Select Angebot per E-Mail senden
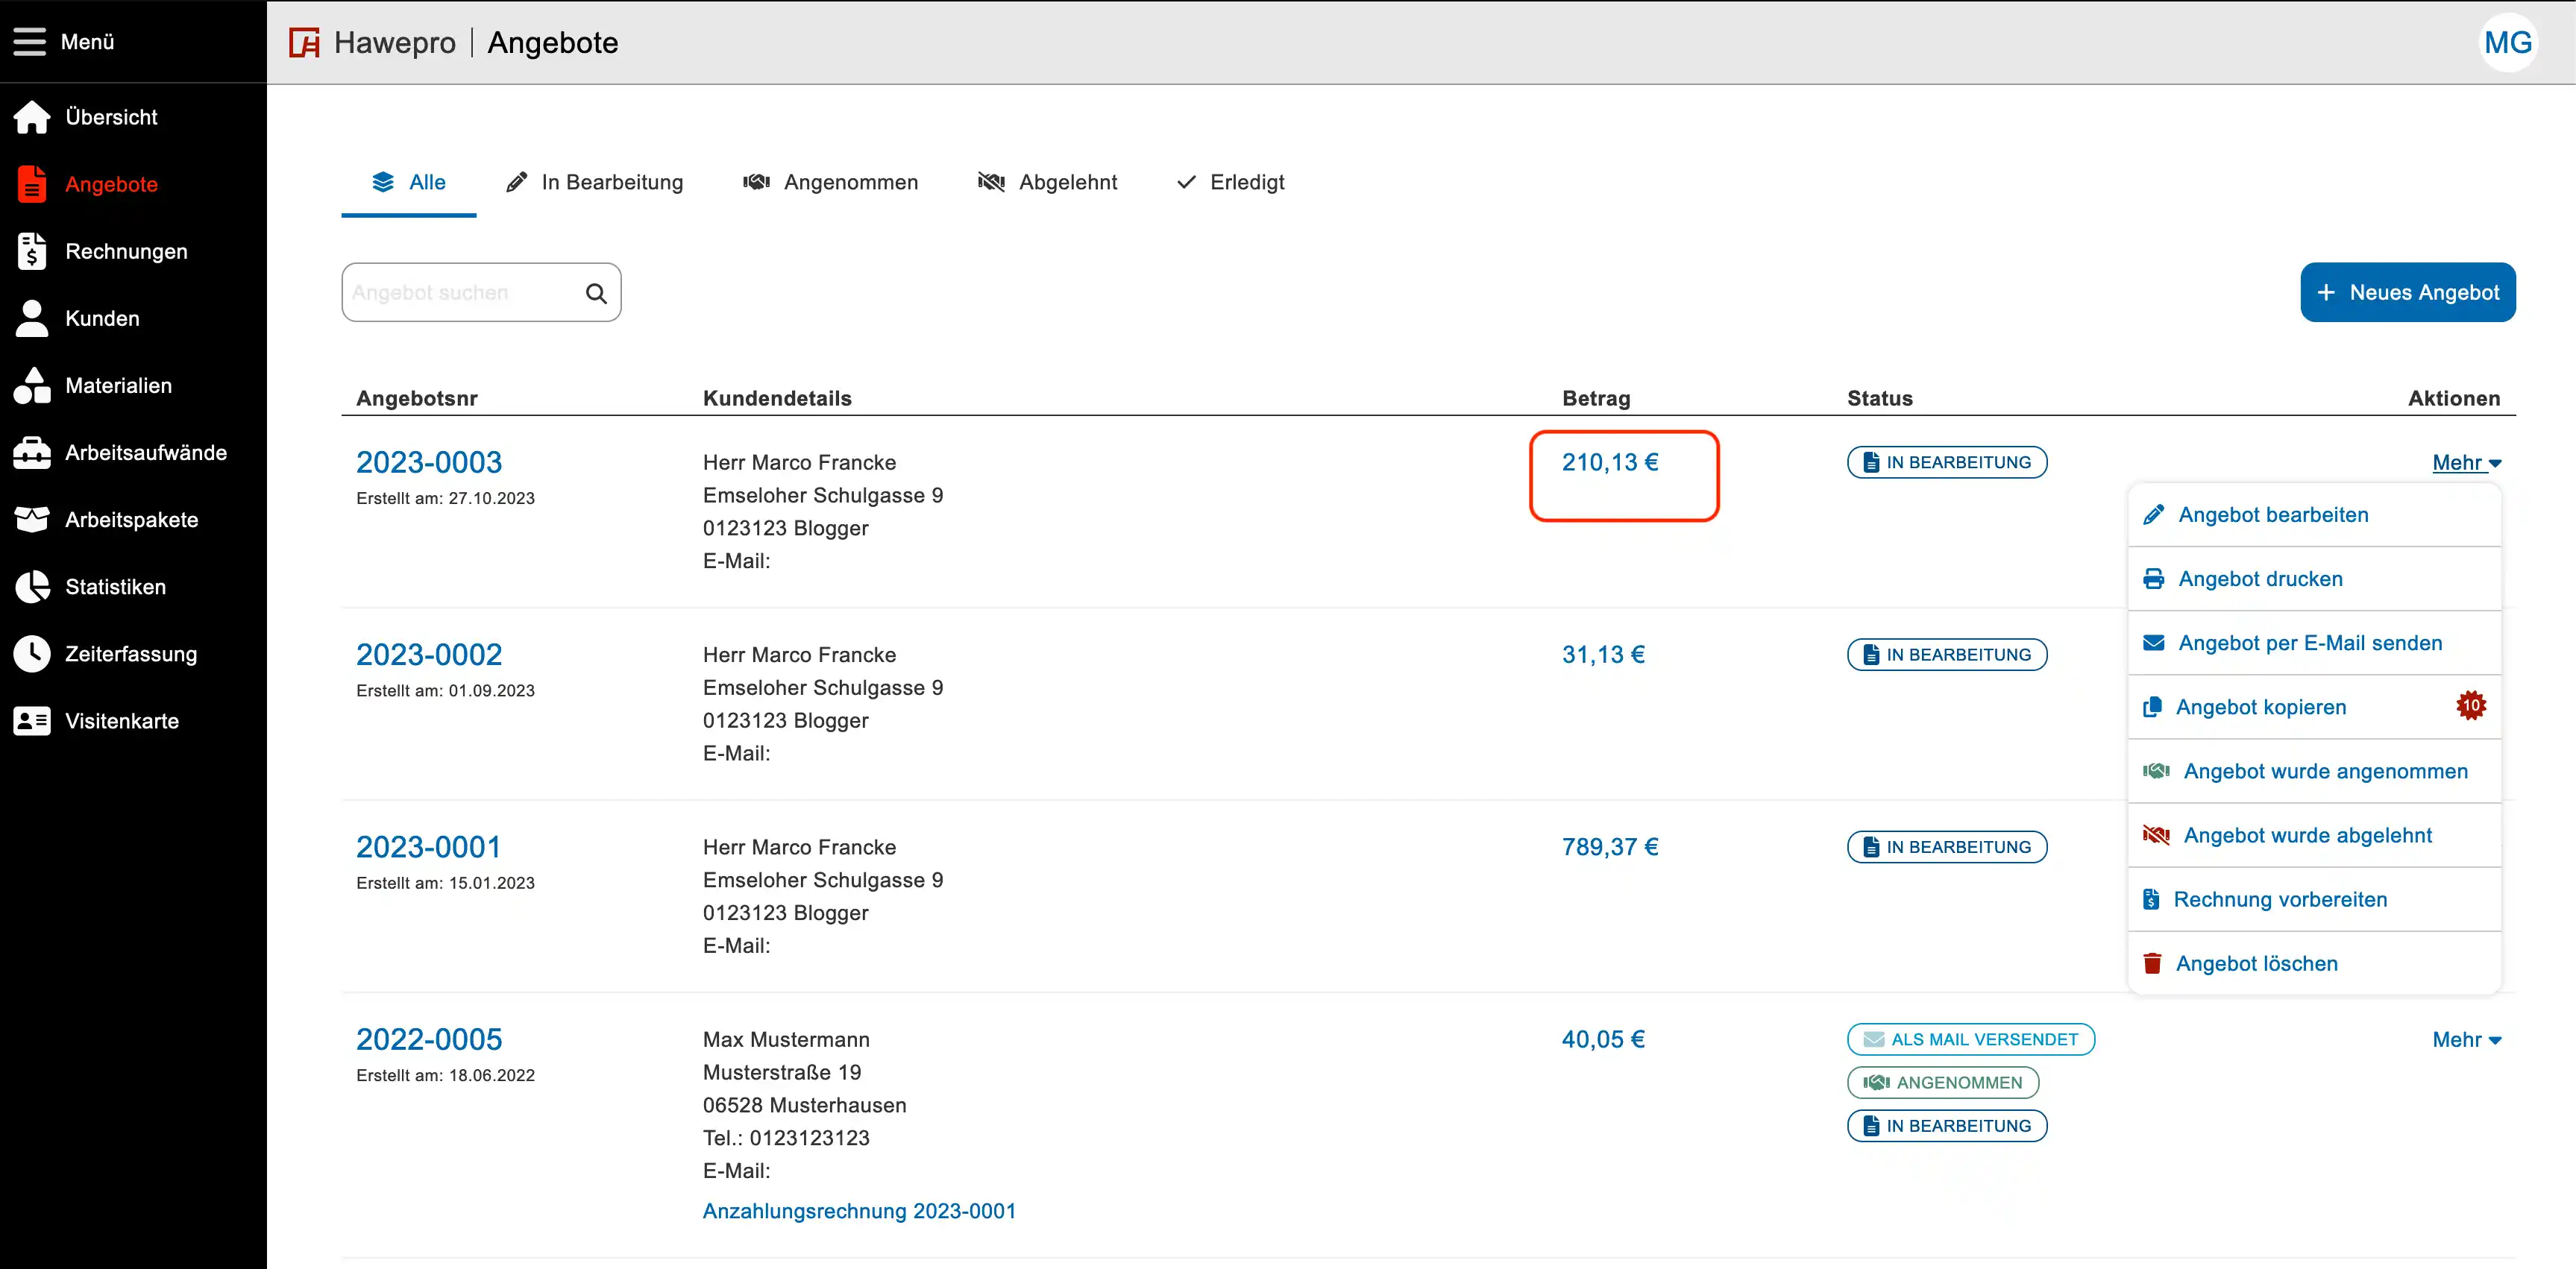2576x1269 pixels. click(2314, 643)
